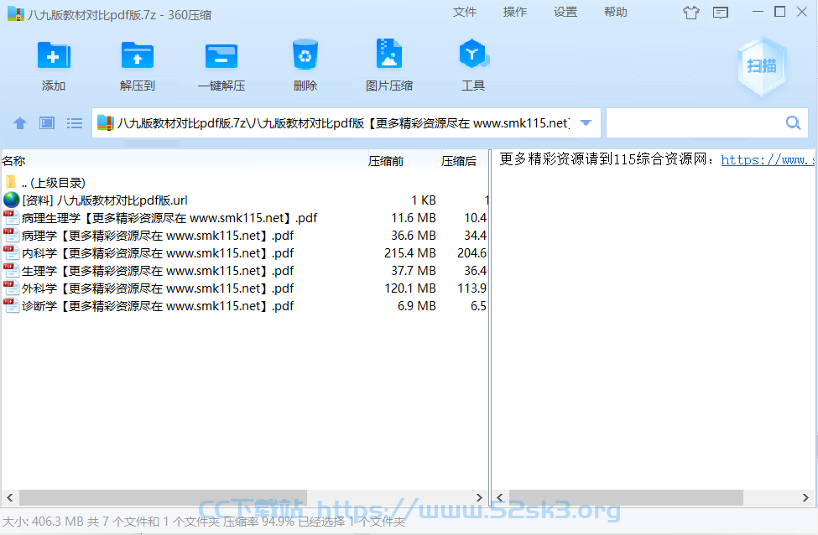This screenshot has width=818, height=535.
Task: Select the 病理学 pdf file name
Action: tap(158, 236)
